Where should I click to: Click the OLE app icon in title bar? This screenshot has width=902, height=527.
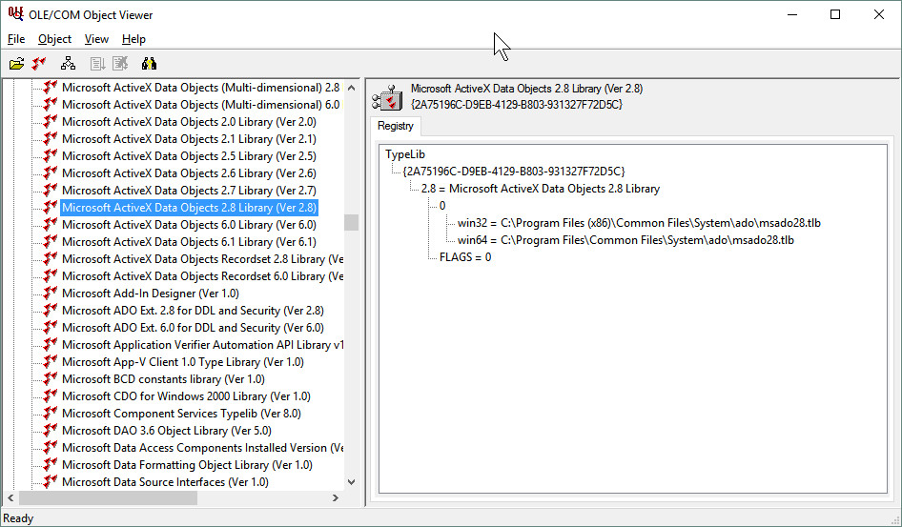pyautogui.click(x=15, y=14)
